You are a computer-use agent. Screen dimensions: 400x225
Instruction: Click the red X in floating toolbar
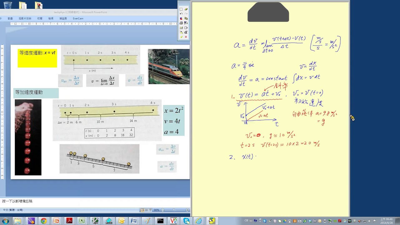tap(186, 37)
